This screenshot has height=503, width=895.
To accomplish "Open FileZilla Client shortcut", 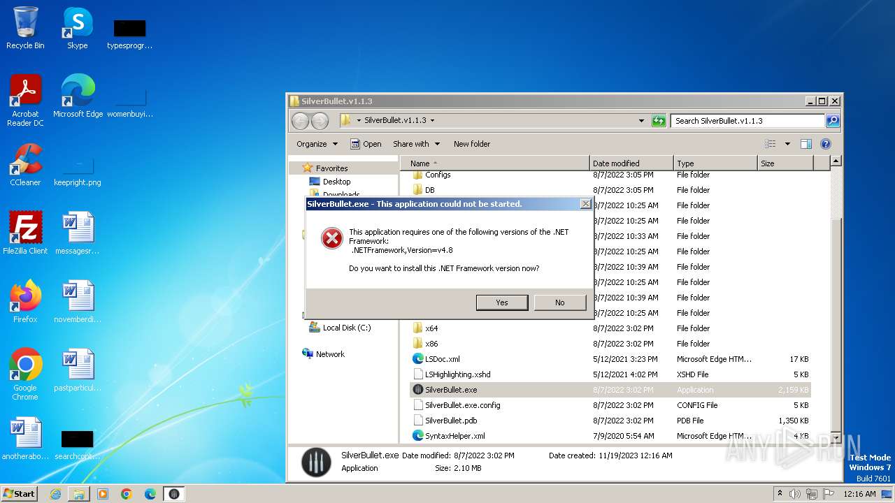I will [x=25, y=233].
